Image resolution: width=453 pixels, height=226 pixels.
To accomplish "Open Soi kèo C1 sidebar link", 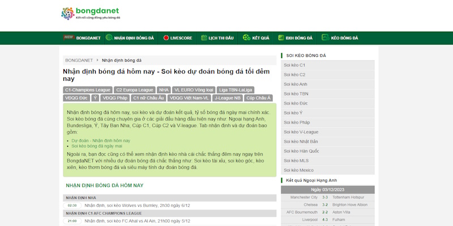I will (x=328, y=65).
